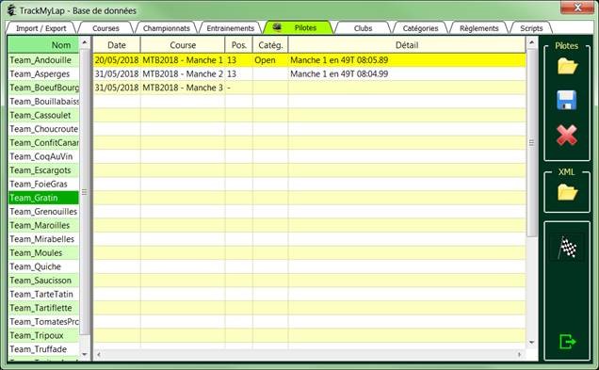Click the green exit door icon

click(x=567, y=342)
